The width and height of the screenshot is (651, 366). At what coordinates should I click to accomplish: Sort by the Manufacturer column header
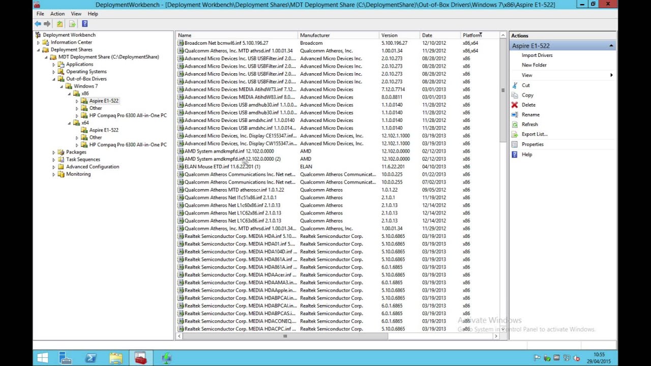click(x=338, y=35)
